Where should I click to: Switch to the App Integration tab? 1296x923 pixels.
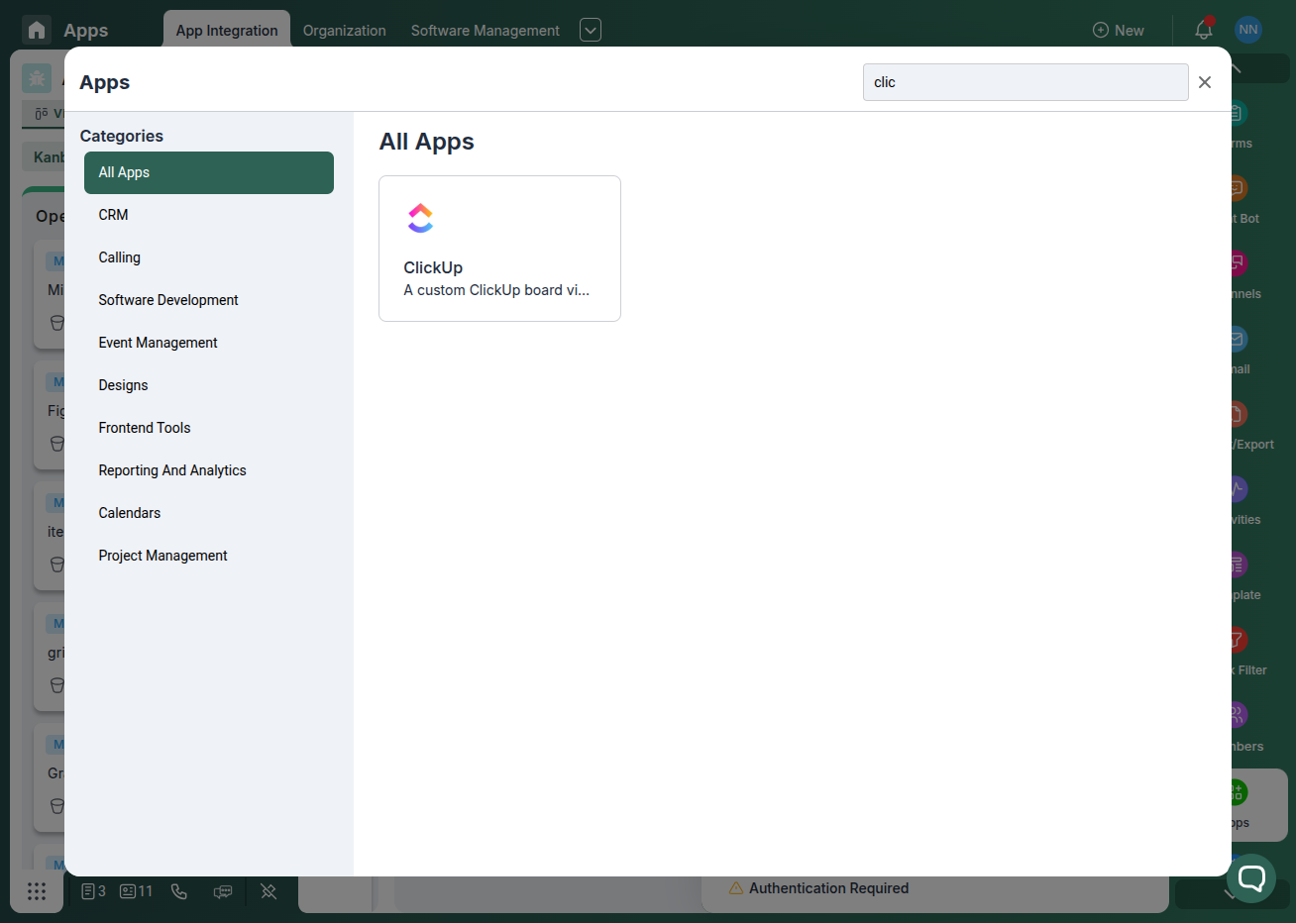[x=226, y=30]
